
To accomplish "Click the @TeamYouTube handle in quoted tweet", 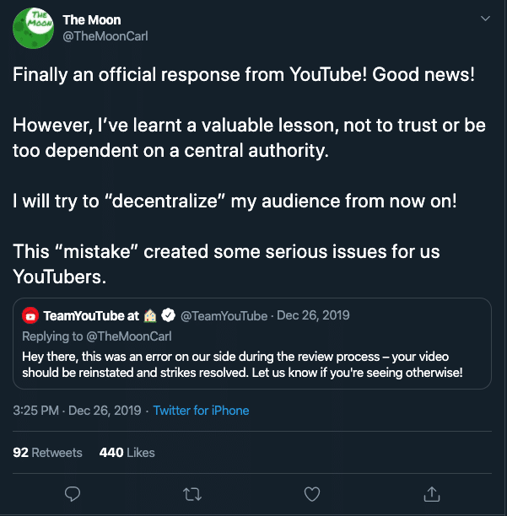I will click(224, 316).
